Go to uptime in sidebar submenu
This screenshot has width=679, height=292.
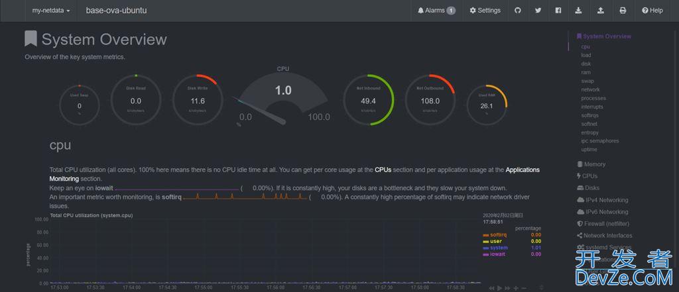click(589, 150)
